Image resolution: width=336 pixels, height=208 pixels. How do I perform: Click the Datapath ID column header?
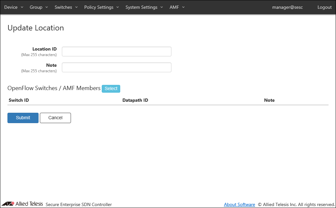135,100
